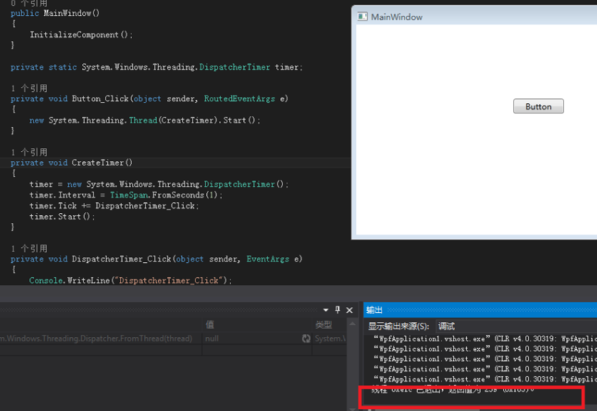Open the 显示输出来源 combo box showing 调试

click(x=516, y=326)
